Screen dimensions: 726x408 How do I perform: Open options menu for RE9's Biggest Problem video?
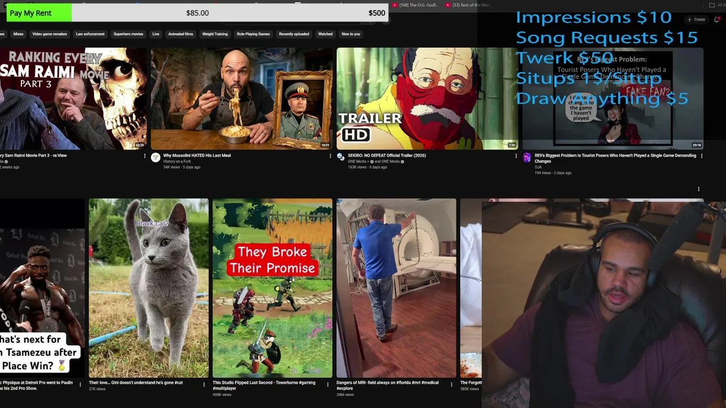702,156
